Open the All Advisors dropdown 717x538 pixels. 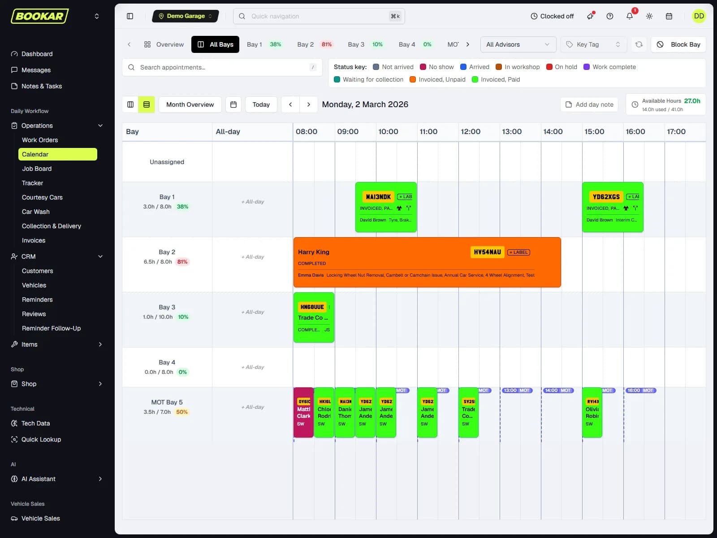pyautogui.click(x=518, y=44)
